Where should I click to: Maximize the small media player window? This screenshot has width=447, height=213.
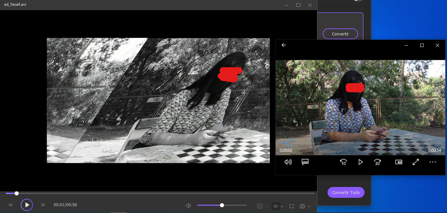tap(422, 45)
